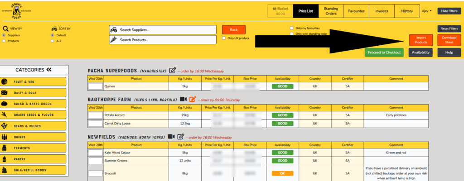Click the Bulk/Refill Goods sack icon
Screen dimensions: 464x181
pos(5,170)
